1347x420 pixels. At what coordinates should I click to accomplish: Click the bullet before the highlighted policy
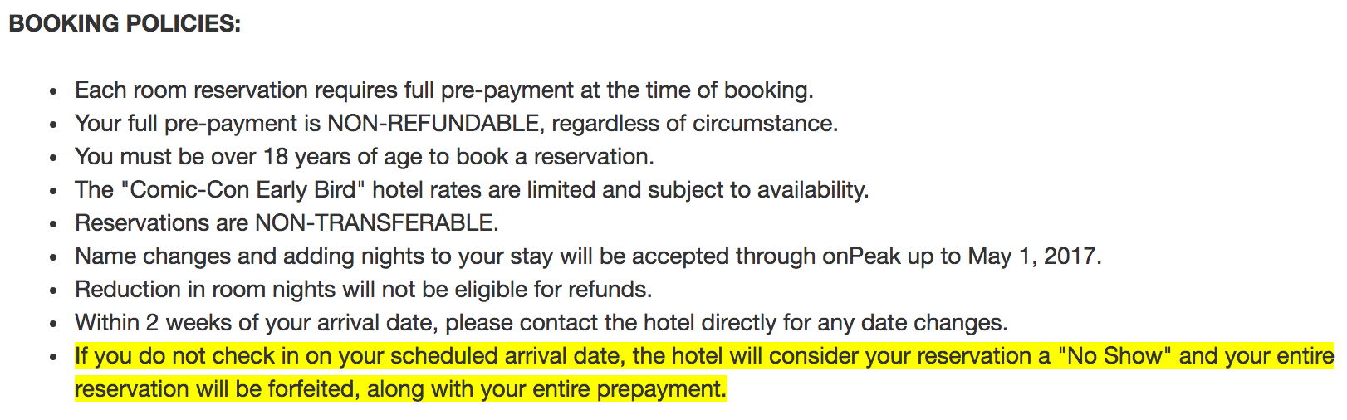[54, 357]
